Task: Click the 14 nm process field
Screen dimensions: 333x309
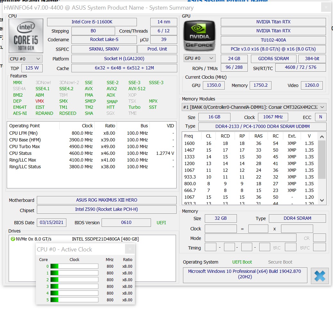Action: [164, 22]
